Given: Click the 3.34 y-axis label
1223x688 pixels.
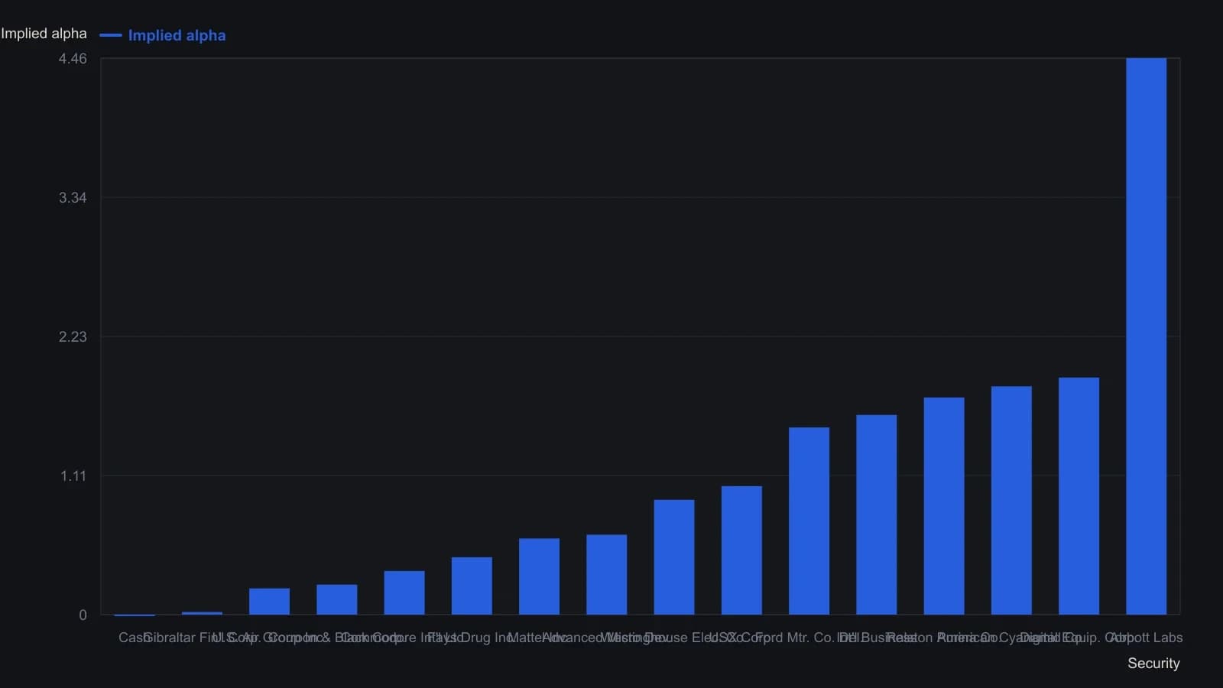Looking at the screenshot, I should (x=73, y=198).
